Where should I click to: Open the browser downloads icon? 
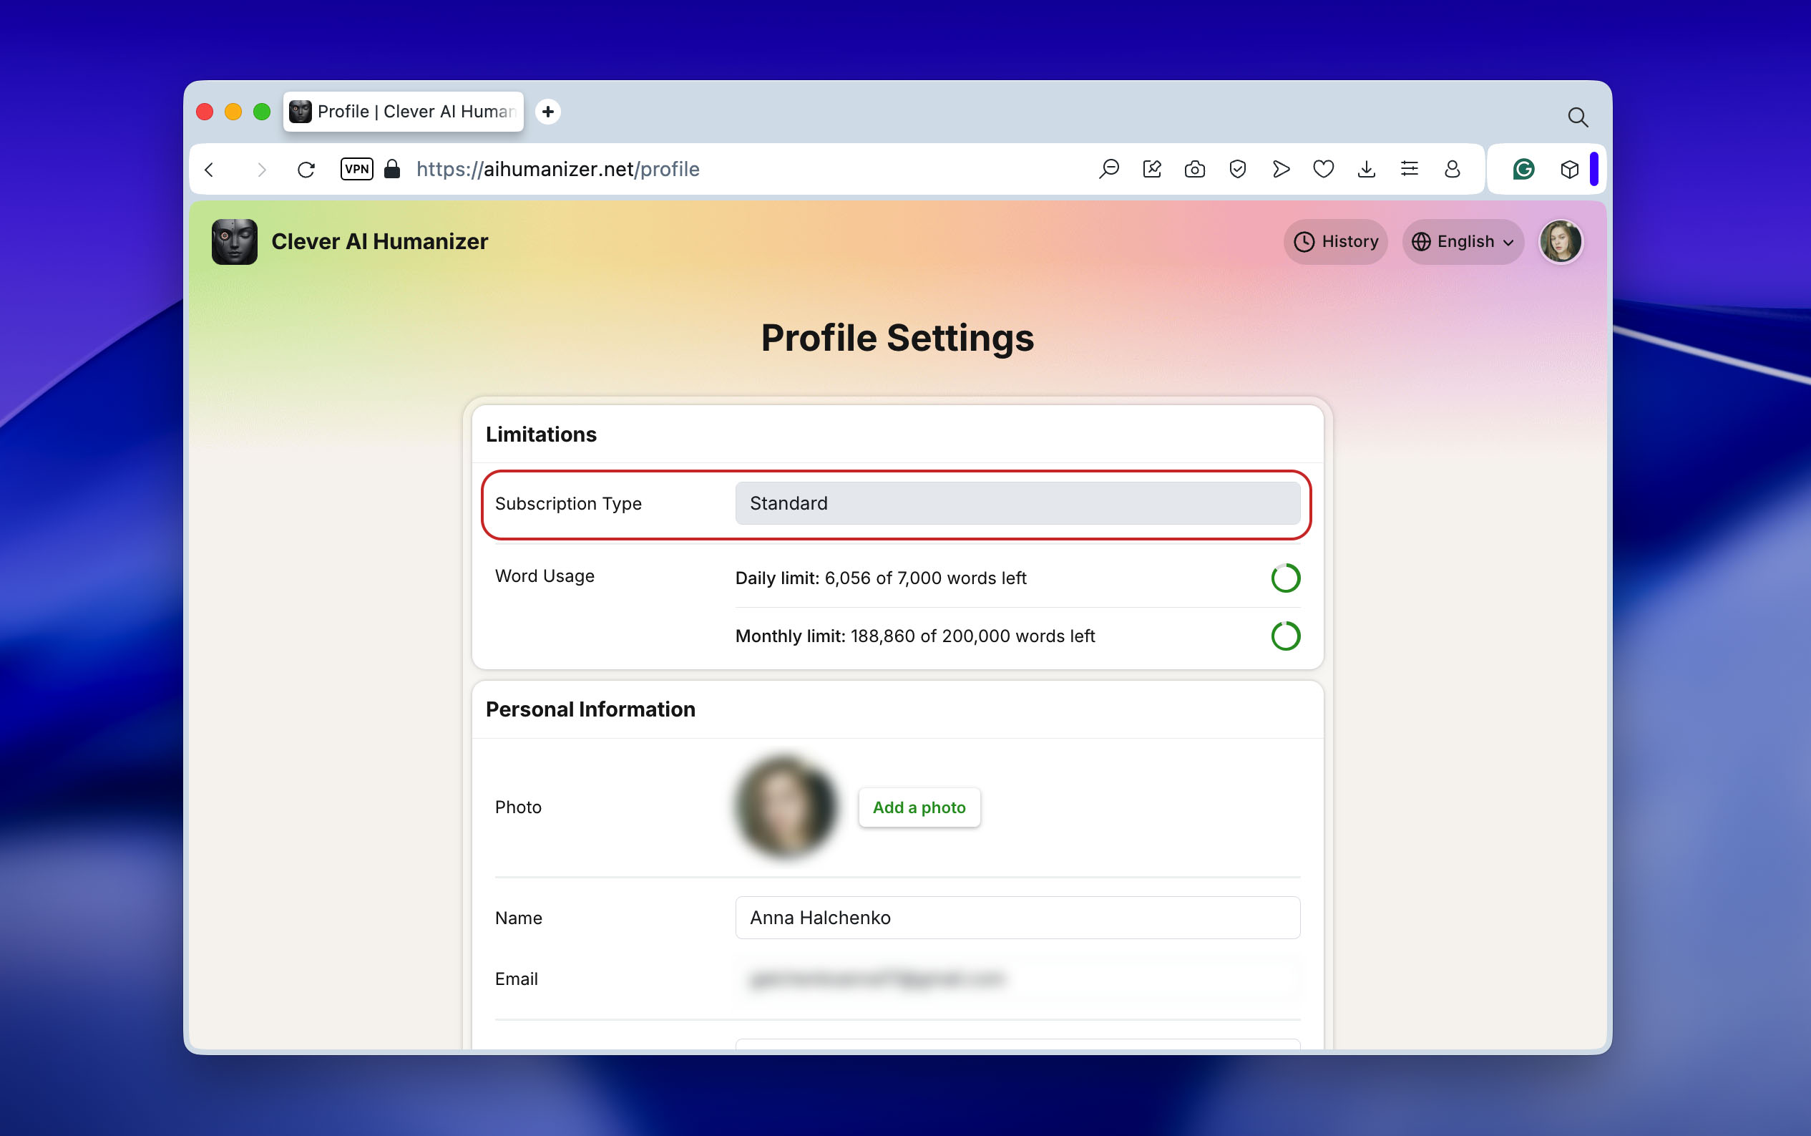click(1367, 169)
